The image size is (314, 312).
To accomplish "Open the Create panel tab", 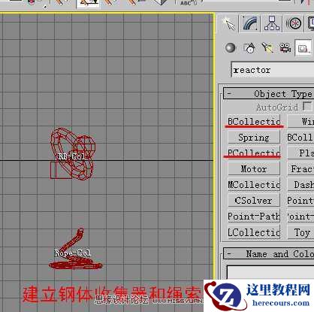I will [229, 24].
